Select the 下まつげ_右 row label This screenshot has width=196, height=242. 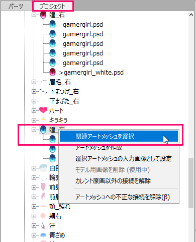point(64,92)
